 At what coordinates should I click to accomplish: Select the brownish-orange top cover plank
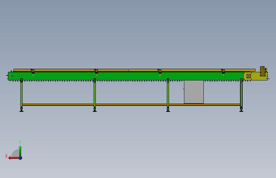click(71, 70)
